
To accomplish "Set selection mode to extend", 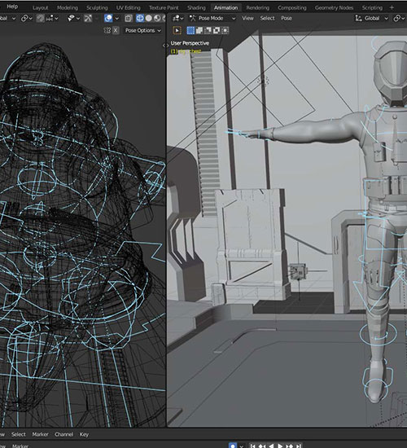I will pyautogui.click(x=199, y=31).
